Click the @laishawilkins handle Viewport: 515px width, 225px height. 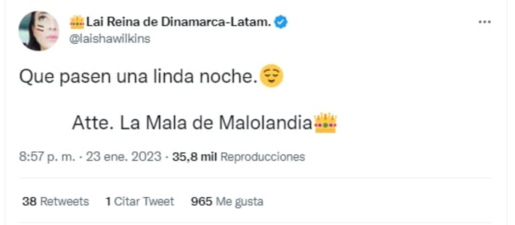[109, 38]
